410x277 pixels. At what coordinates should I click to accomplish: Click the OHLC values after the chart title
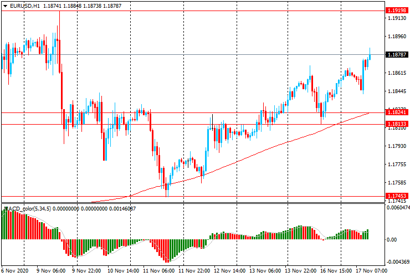tap(82, 6)
